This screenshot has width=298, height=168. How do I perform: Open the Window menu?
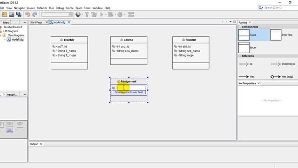tap(97, 8)
